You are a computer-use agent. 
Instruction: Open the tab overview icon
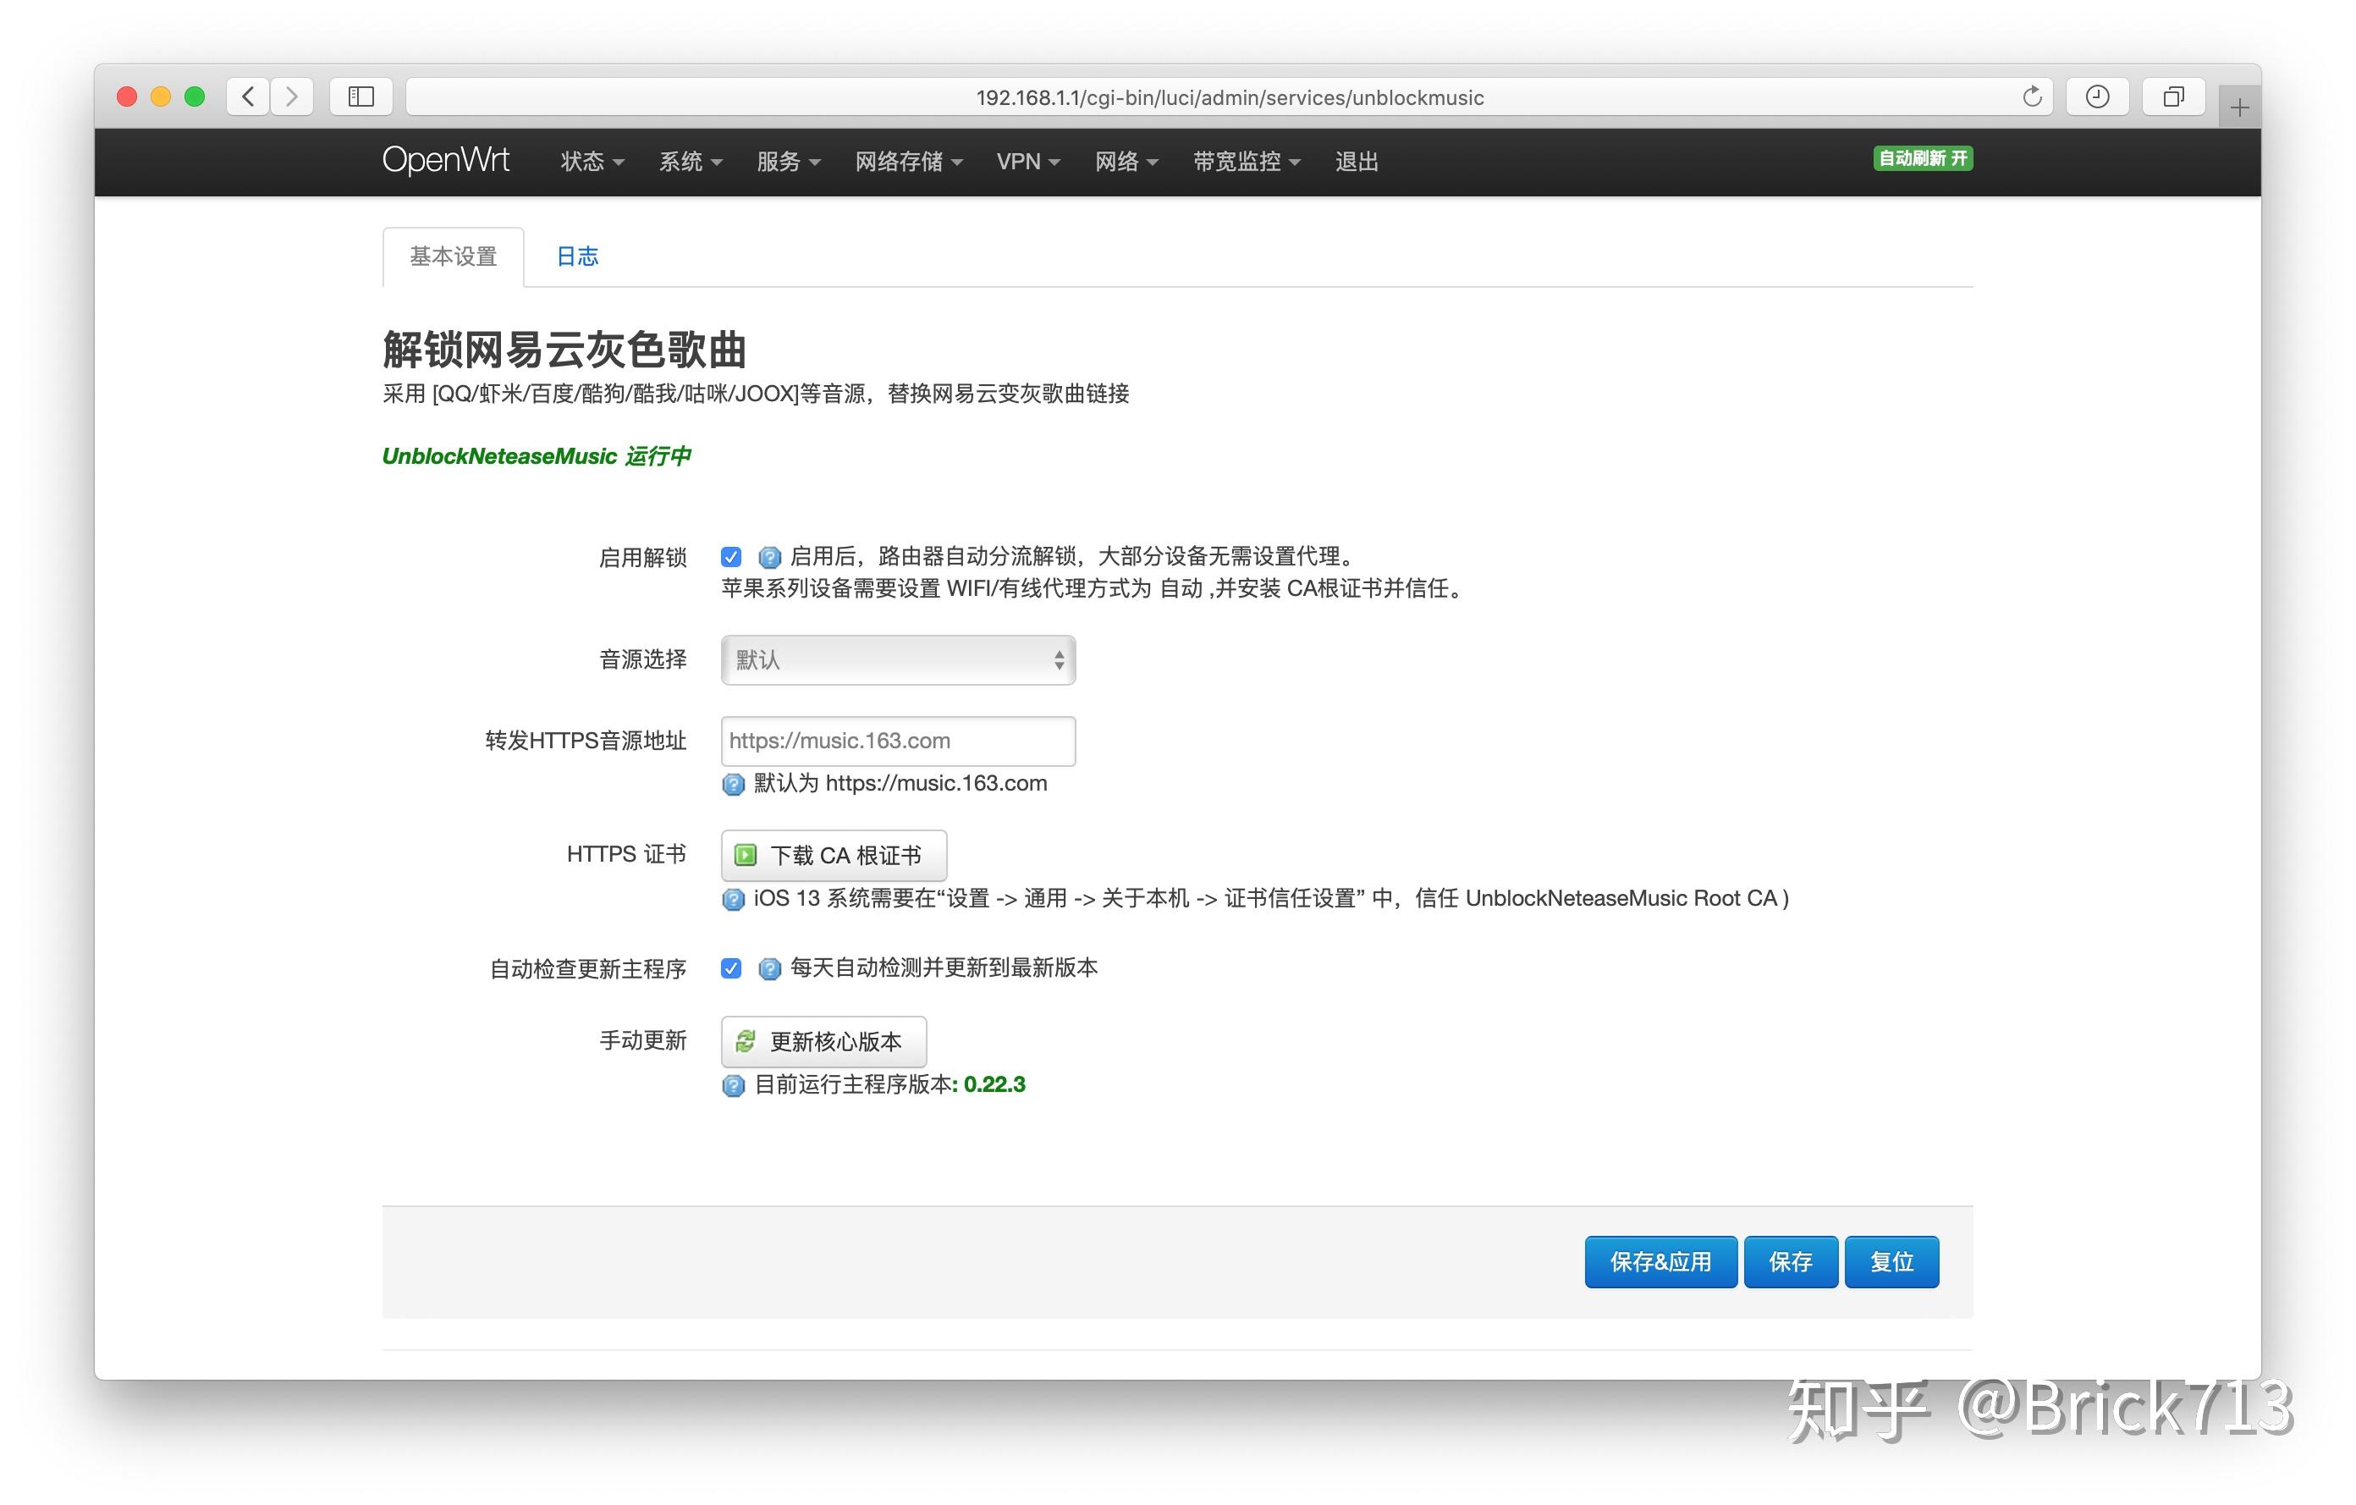click(x=2172, y=96)
